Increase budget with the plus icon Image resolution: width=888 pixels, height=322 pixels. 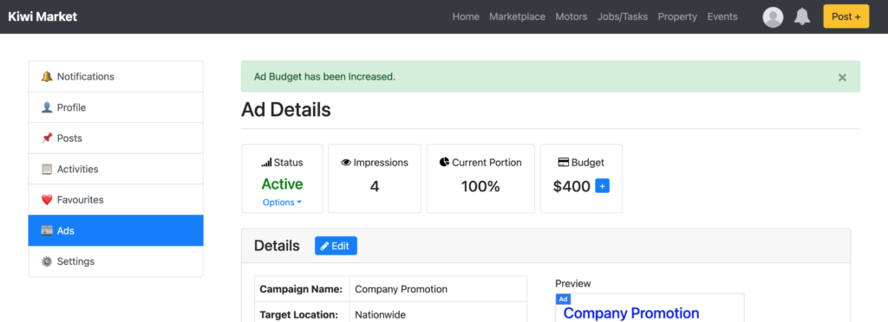603,186
